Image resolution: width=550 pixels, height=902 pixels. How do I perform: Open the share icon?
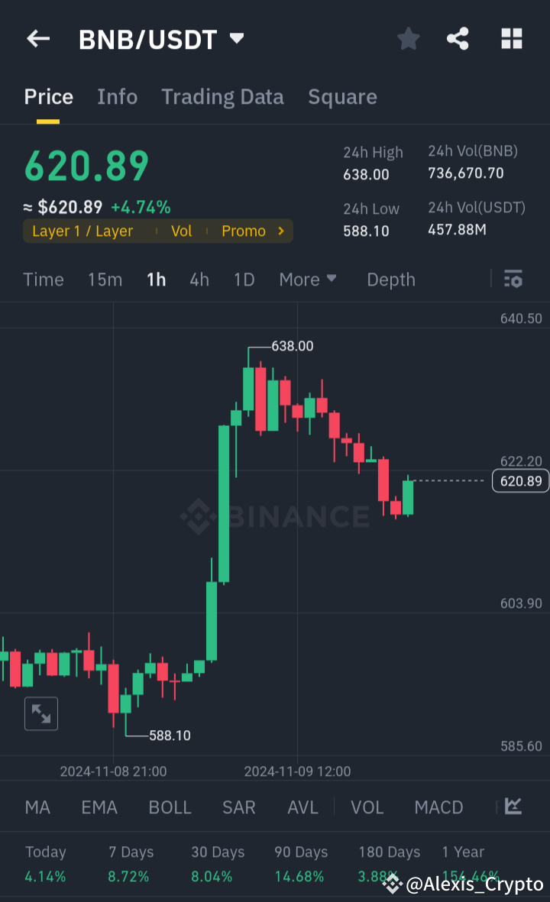point(458,39)
